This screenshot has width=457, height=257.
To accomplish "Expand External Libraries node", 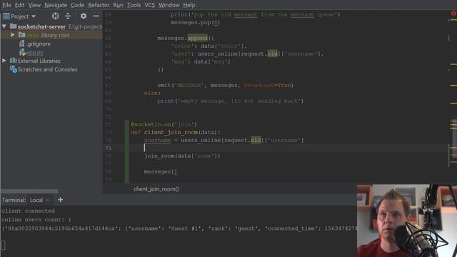I will click(4, 61).
